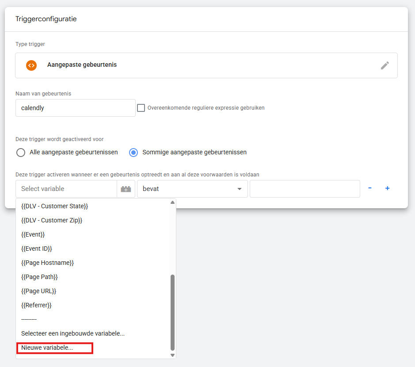The image size is (415, 367).
Task: Click the scroll up arrow in variable list
Action: pos(172,203)
